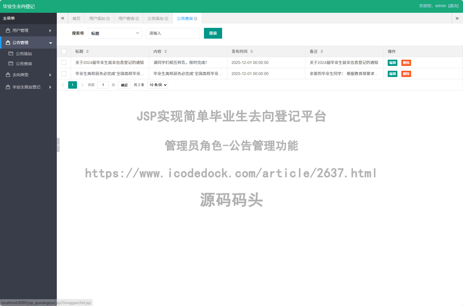Select the checkbox on the 毕业生离校前务 row
Screen dimensions: 463x306
click(x=64, y=74)
